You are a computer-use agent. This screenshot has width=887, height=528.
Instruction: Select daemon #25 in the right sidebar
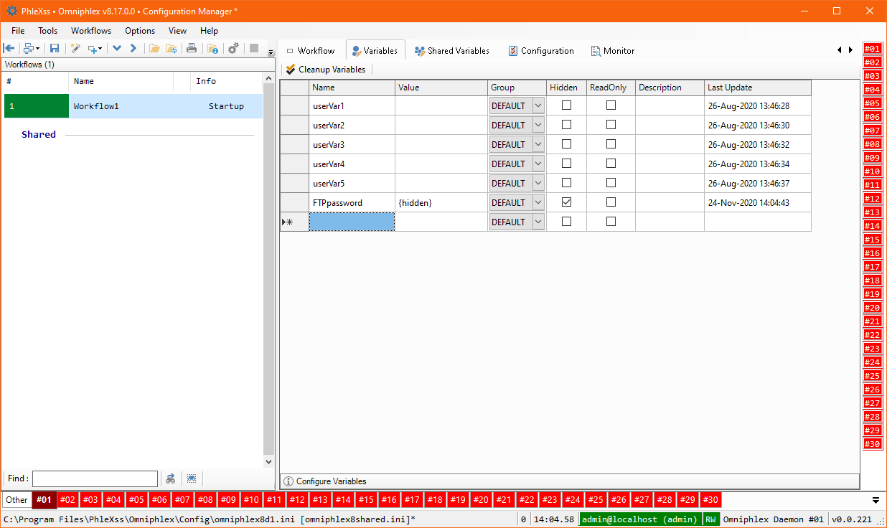(872, 376)
